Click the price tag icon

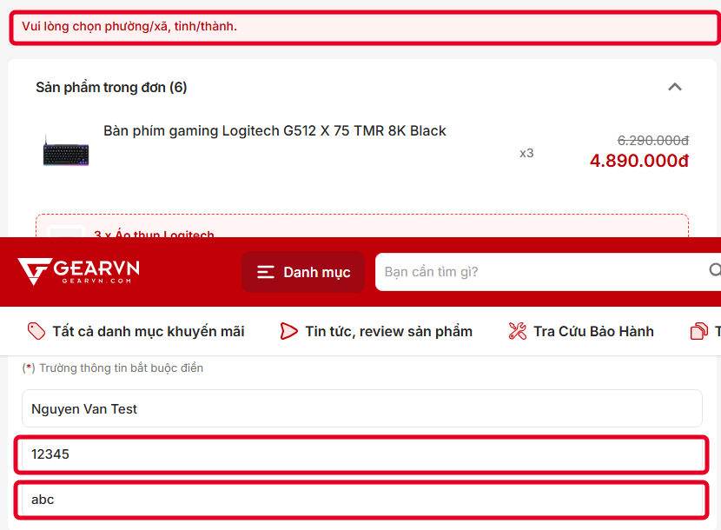point(36,331)
